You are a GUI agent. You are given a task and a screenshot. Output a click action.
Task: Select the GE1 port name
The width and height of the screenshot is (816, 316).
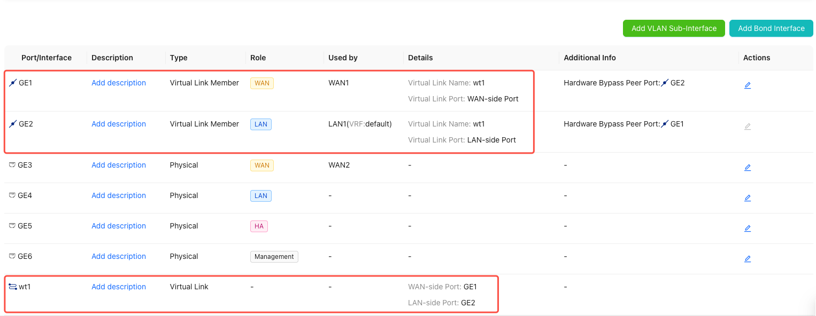26,83
